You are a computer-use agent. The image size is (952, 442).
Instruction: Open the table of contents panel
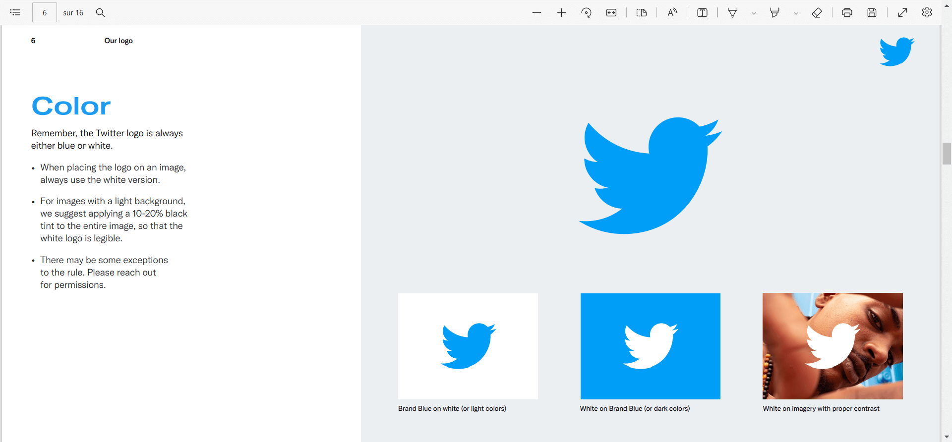(x=15, y=12)
